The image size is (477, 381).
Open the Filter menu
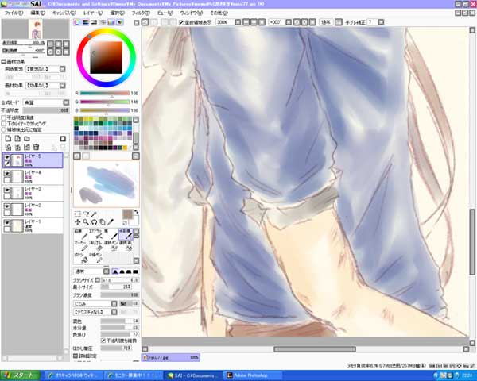point(141,13)
